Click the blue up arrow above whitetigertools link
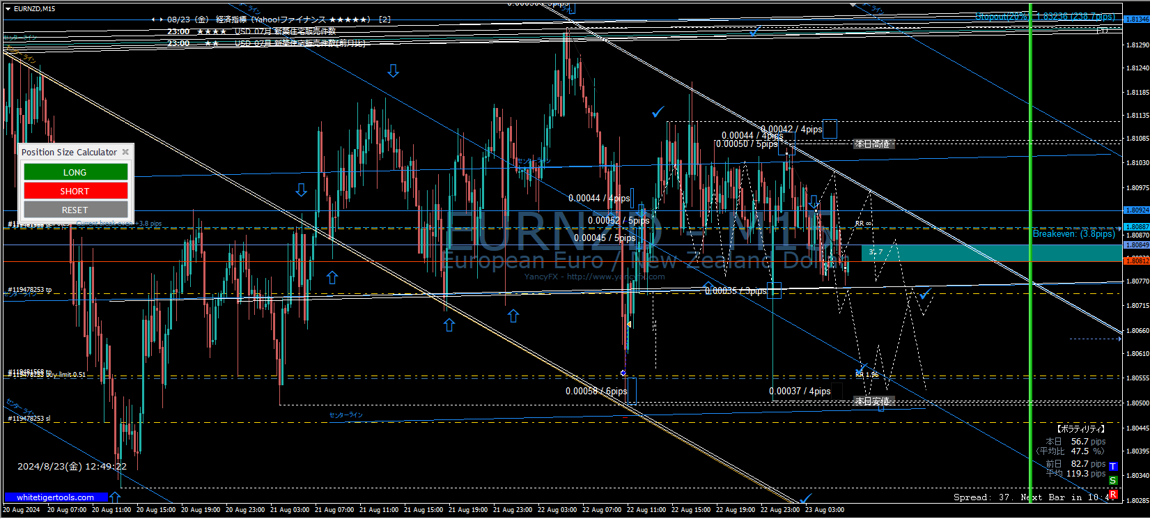 coord(115,497)
